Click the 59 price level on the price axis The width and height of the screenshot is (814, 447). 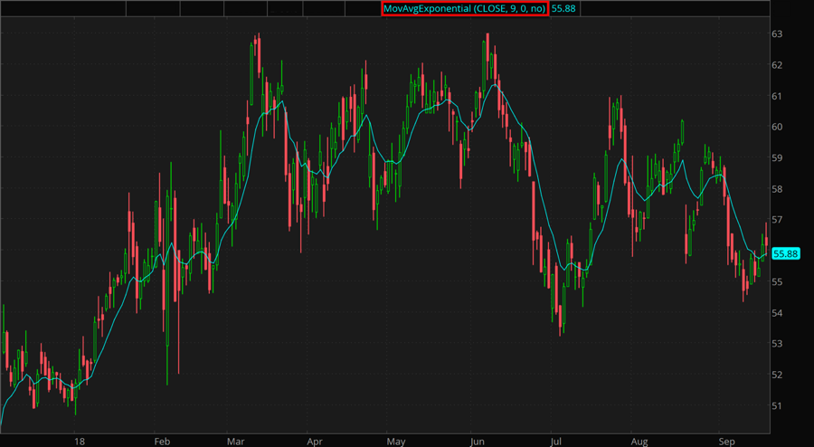[x=777, y=157]
